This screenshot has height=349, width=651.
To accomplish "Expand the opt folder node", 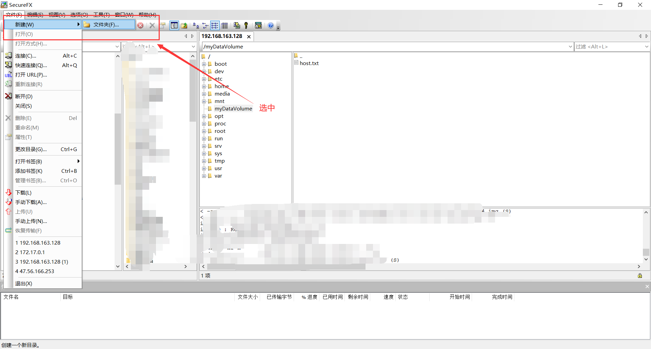I will 204,116.
